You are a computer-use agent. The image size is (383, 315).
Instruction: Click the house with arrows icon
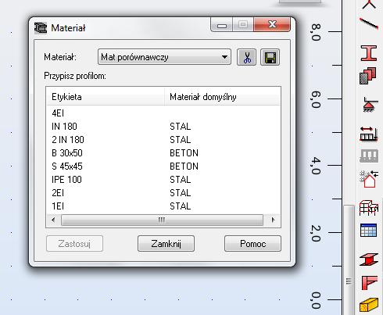(x=369, y=179)
